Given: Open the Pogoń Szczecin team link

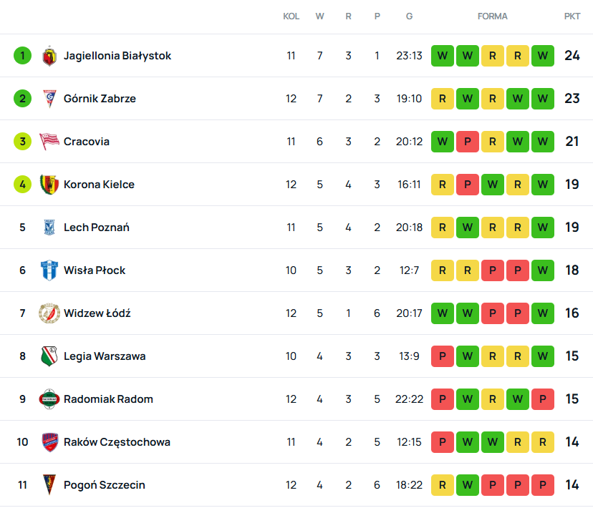Looking at the screenshot, I should (104, 485).
